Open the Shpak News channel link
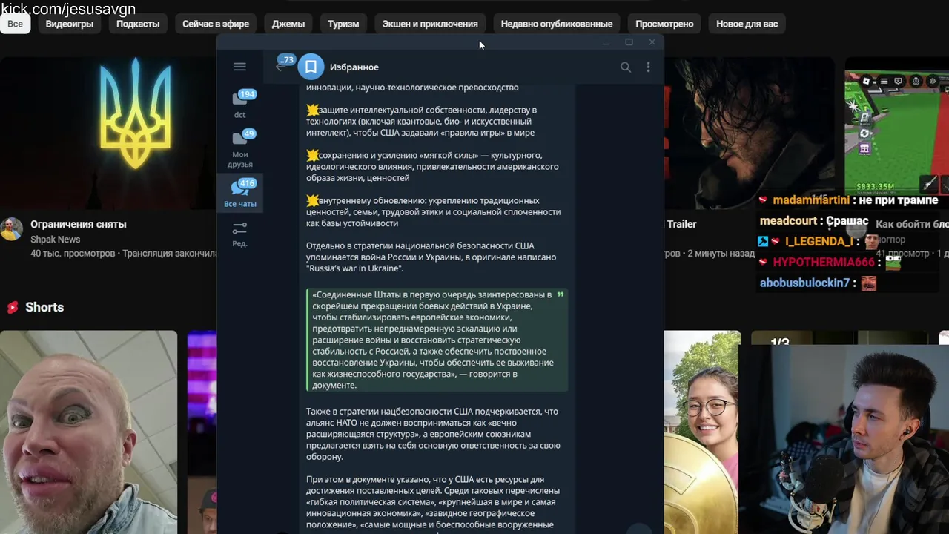The height and width of the screenshot is (534, 949). 55,240
